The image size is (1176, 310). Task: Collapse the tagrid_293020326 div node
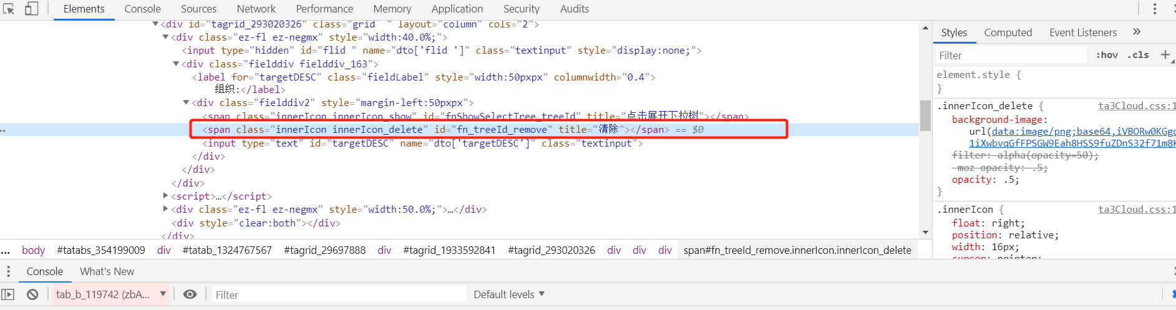click(155, 24)
